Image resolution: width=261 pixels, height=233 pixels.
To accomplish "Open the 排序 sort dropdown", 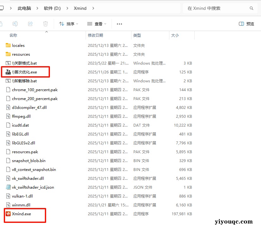I will [69, 24].
